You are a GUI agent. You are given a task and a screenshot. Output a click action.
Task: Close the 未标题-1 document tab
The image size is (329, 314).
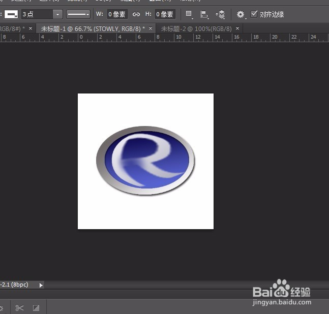(x=151, y=28)
